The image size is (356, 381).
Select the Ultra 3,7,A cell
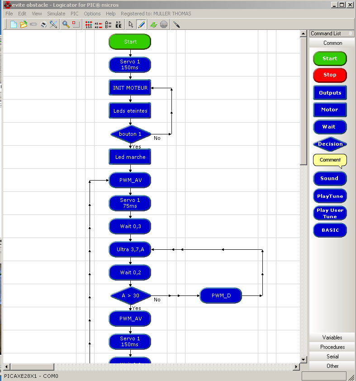130,249
